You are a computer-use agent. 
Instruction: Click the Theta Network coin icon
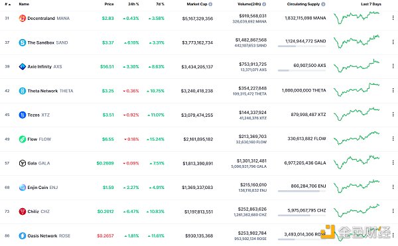pyautogui.click(x=23, y=91)
